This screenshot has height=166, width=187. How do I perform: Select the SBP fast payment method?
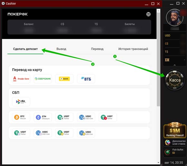click(21, 102)
